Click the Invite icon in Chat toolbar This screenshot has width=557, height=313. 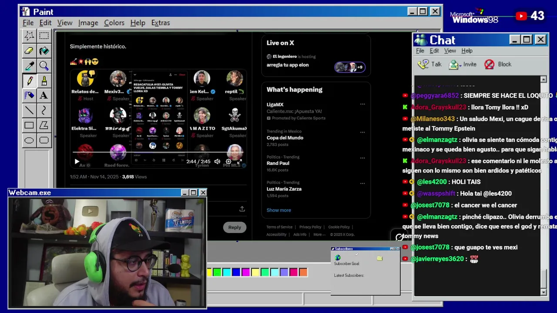click(x=455, y=64)
